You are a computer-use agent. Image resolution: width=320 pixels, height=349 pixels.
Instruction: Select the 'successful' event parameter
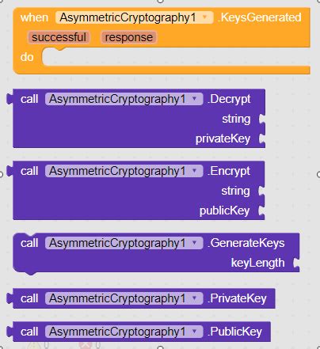59,37
